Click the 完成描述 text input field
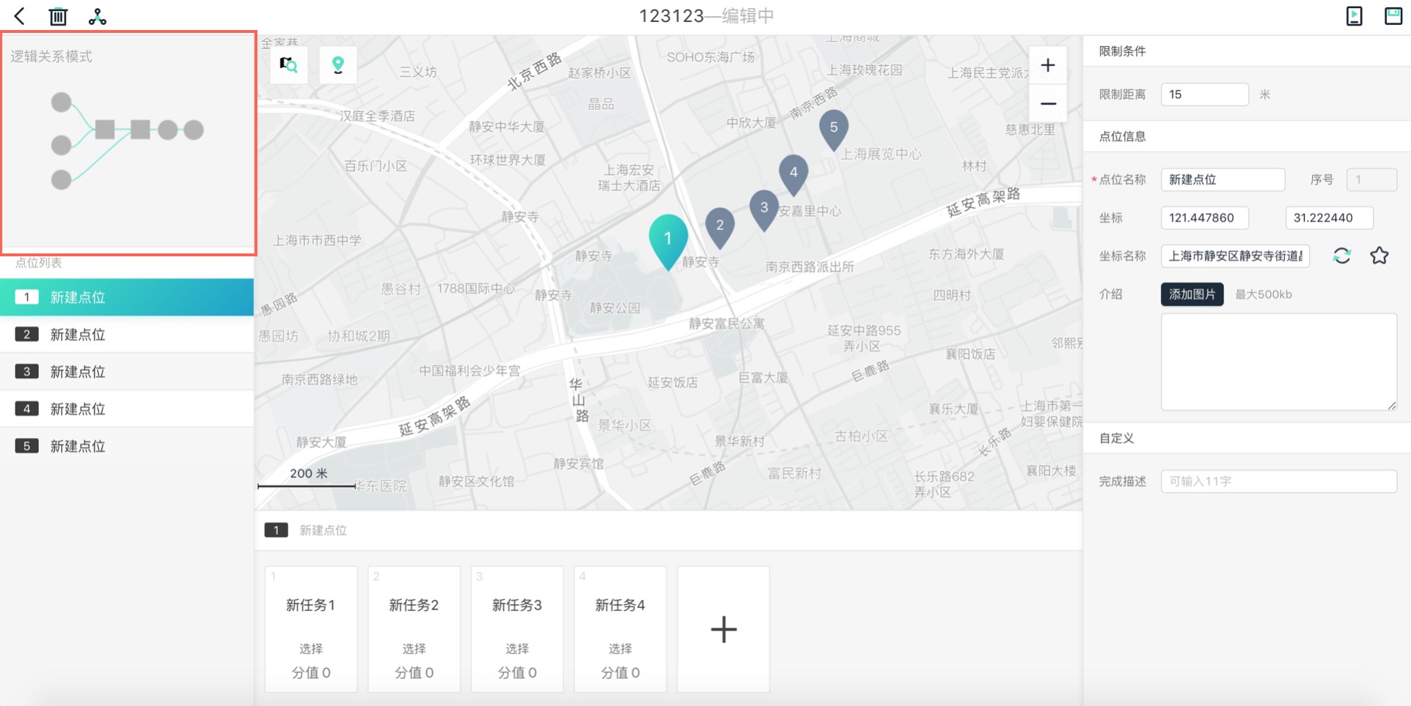1411x706 pixels. tap(1278, 480)
